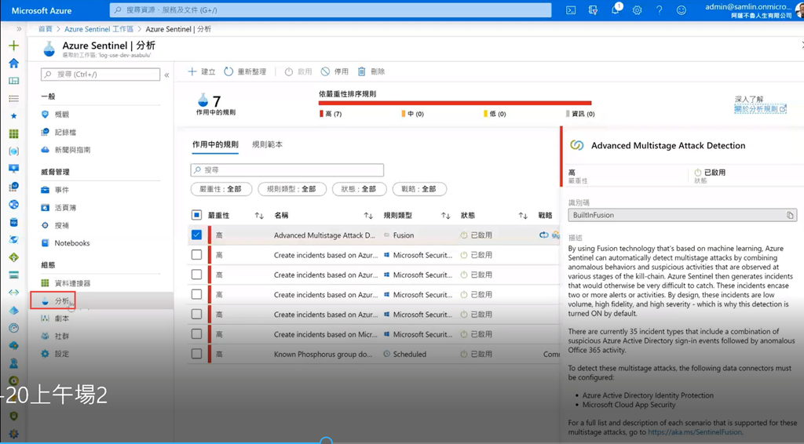This screenshot has height=444, width=804.
Task: Open All services list icon
Action: pos(14,98)
